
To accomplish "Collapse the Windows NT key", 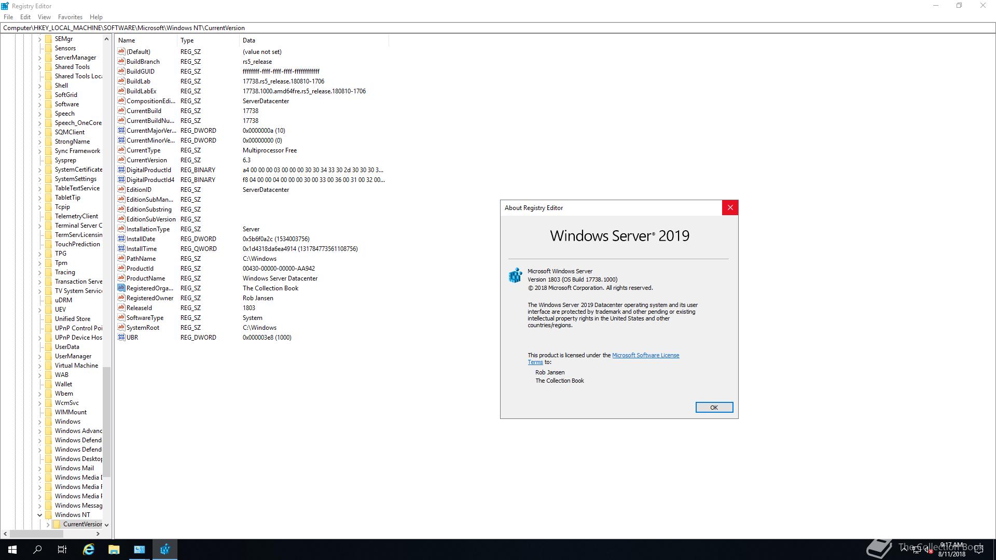I will (x=39, y=515).
